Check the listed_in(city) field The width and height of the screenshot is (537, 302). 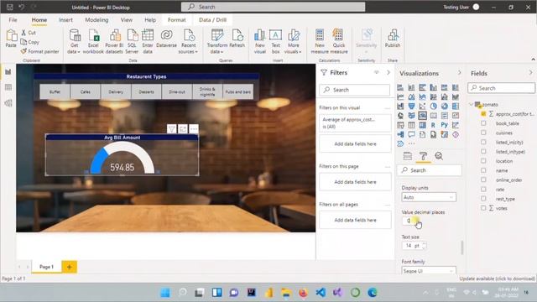pos(483,142)
